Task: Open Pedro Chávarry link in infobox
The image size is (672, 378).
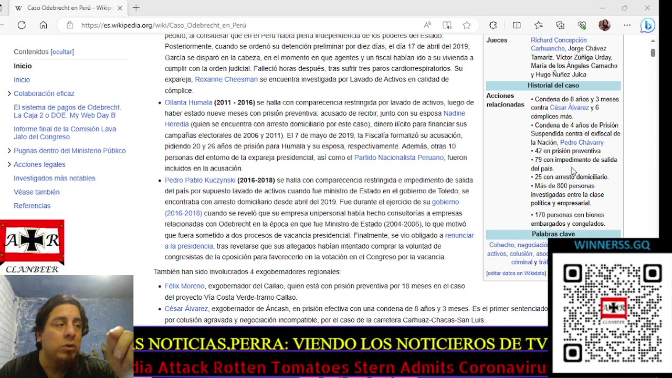Action: (582, 142)
